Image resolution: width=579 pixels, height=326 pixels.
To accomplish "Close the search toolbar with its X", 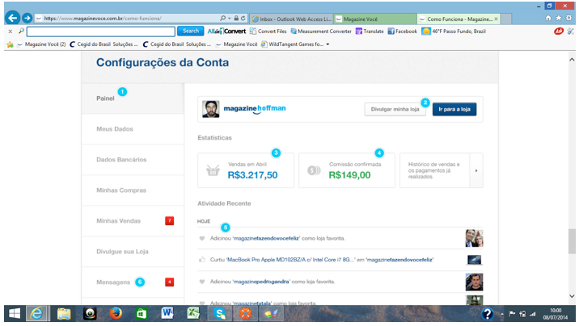I will tap(11, 31).
